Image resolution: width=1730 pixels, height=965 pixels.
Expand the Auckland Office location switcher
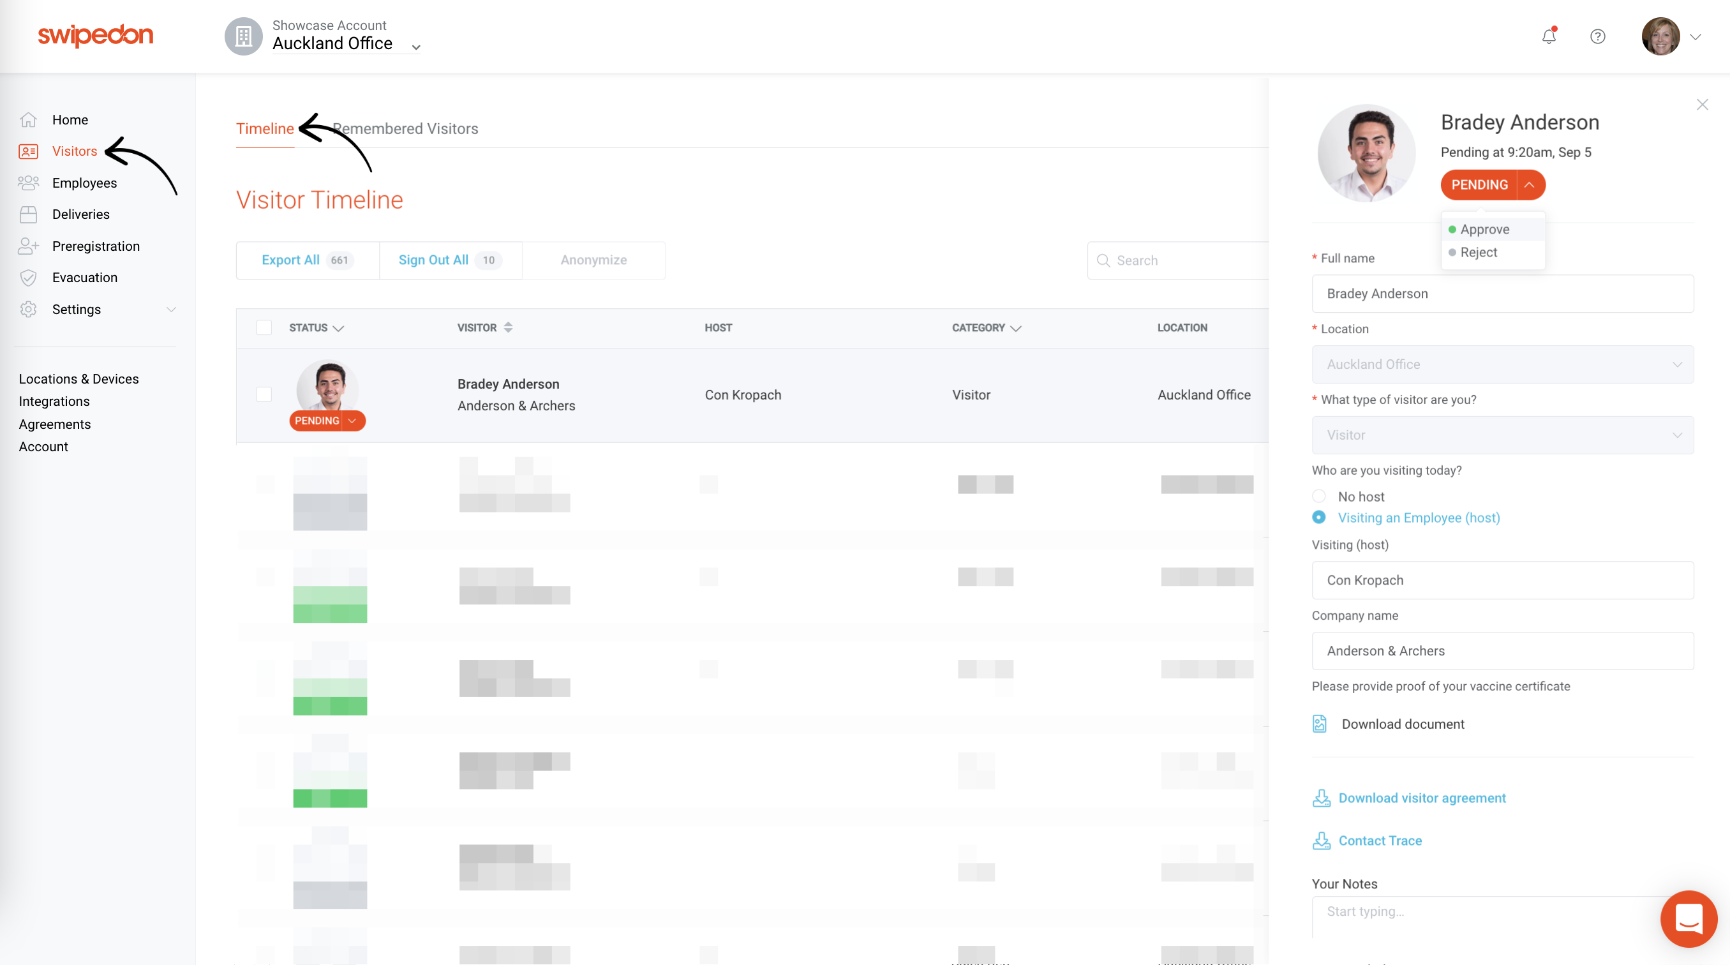[415, 47]
